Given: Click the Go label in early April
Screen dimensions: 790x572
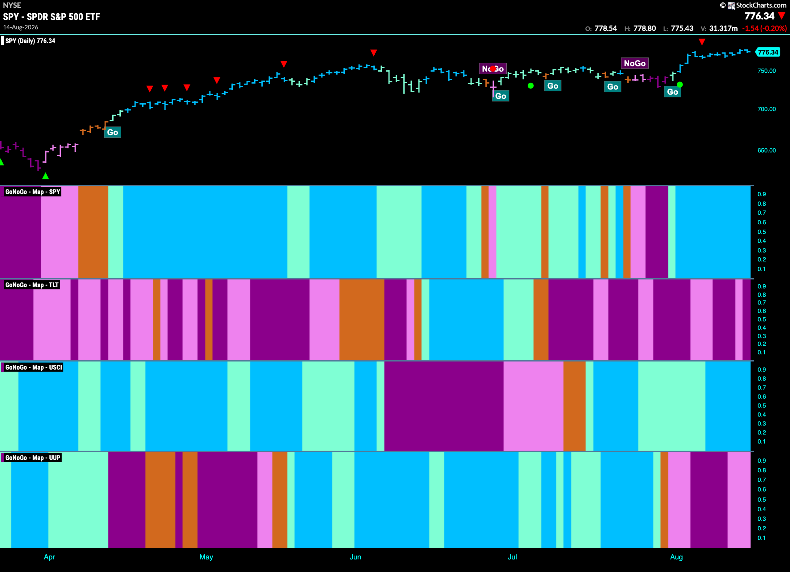Looking at the screenshot, I should pos(113,132).
